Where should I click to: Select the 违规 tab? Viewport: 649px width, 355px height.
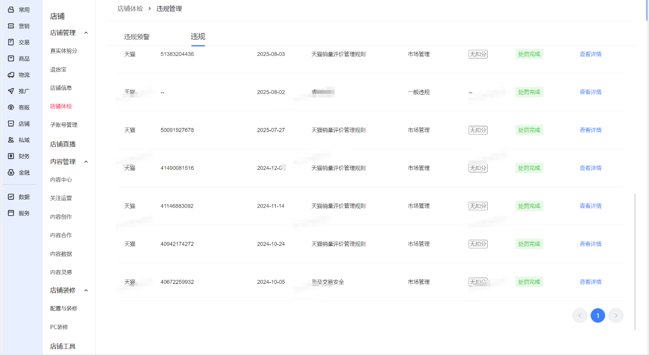coord(198,37)
